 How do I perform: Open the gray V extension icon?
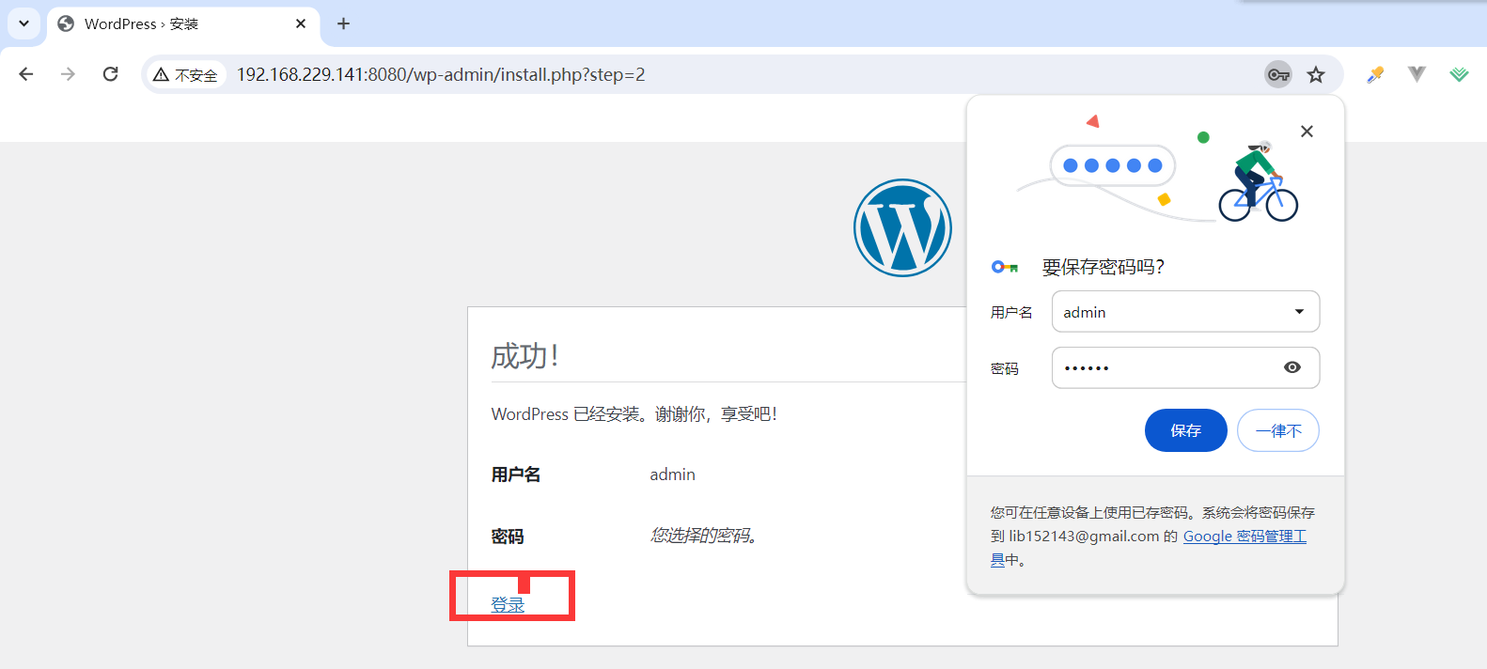tap(1417, 74)
